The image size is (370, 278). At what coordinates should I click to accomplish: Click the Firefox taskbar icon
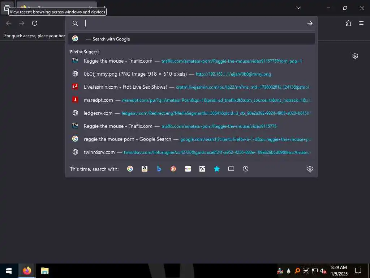coord(27,271)
